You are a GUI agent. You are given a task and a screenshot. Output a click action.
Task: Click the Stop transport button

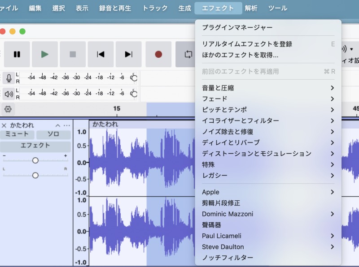point(73,54)
